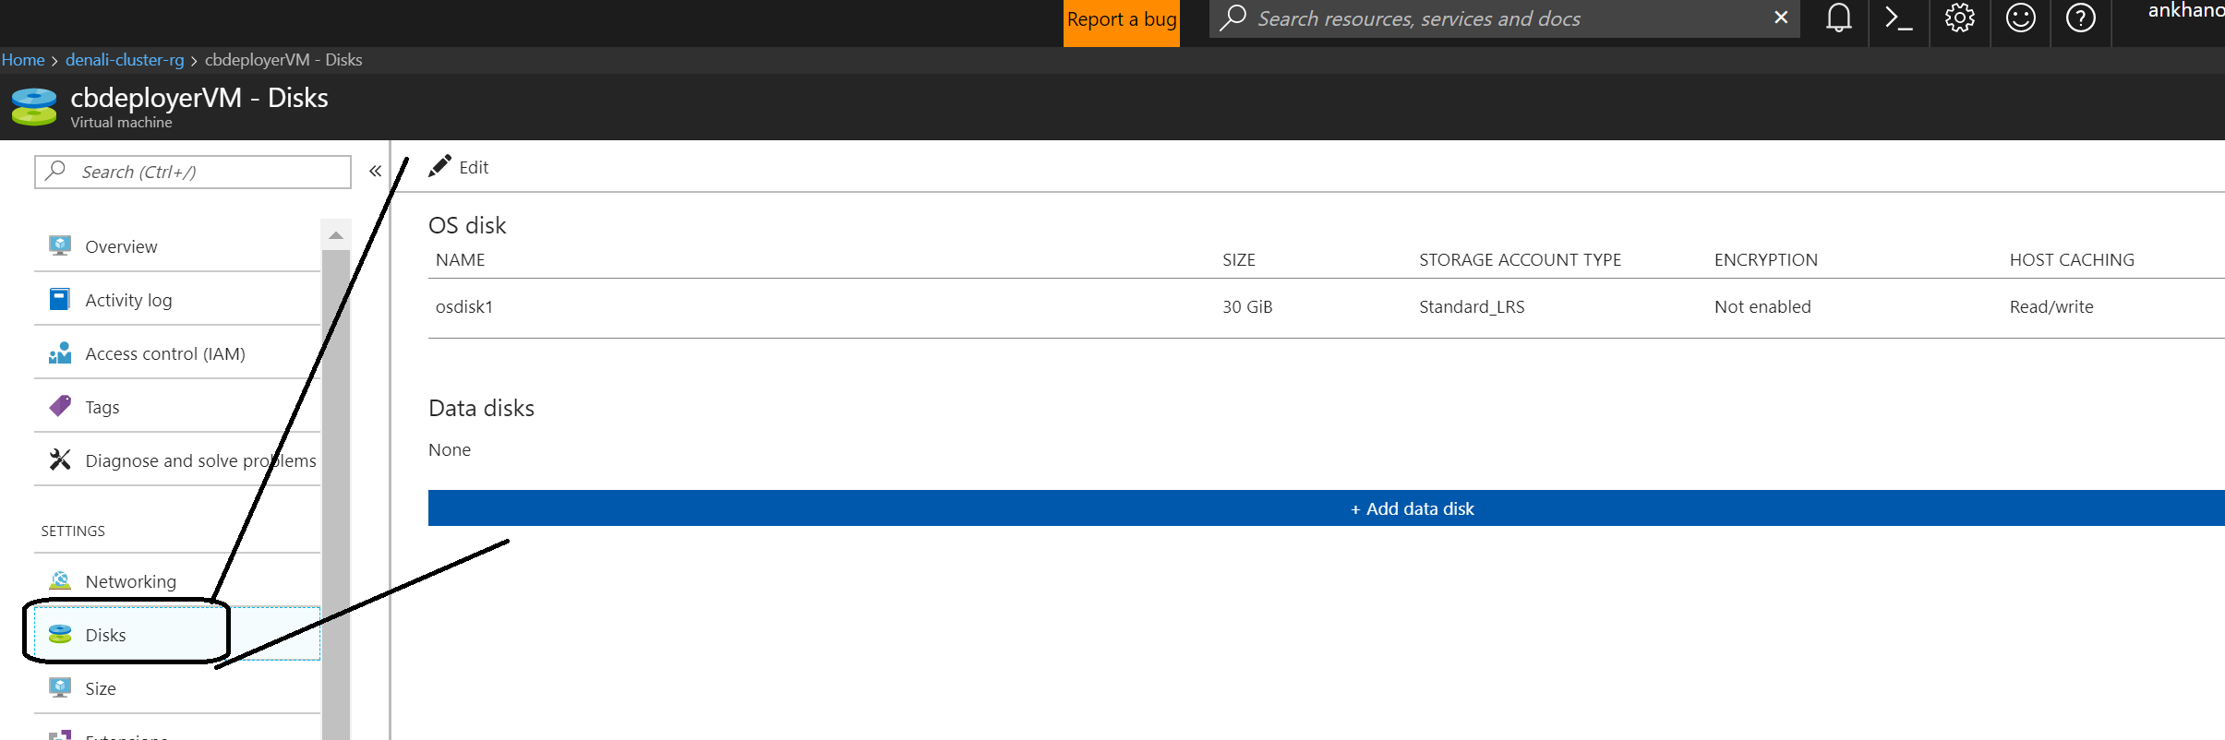2225x740 pixels.
Task: Select Disks in the settings menu
Action: (x=177, y=635)
